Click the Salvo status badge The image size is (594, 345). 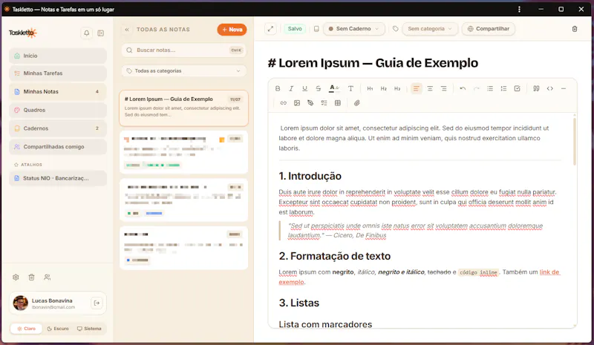point(295,29)
